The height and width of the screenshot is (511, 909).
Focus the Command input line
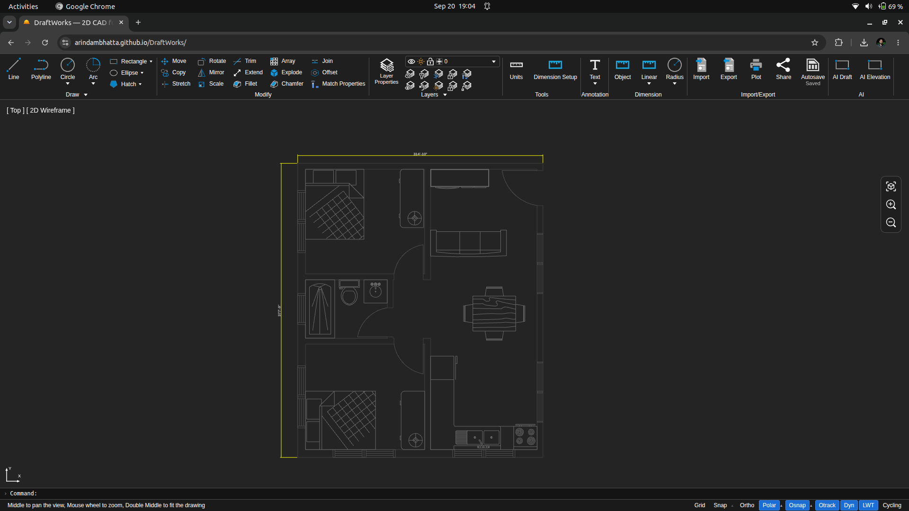click(x=454, y=493)
